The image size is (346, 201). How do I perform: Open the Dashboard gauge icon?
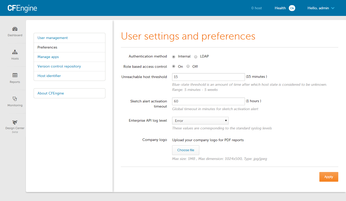[15, 29]
